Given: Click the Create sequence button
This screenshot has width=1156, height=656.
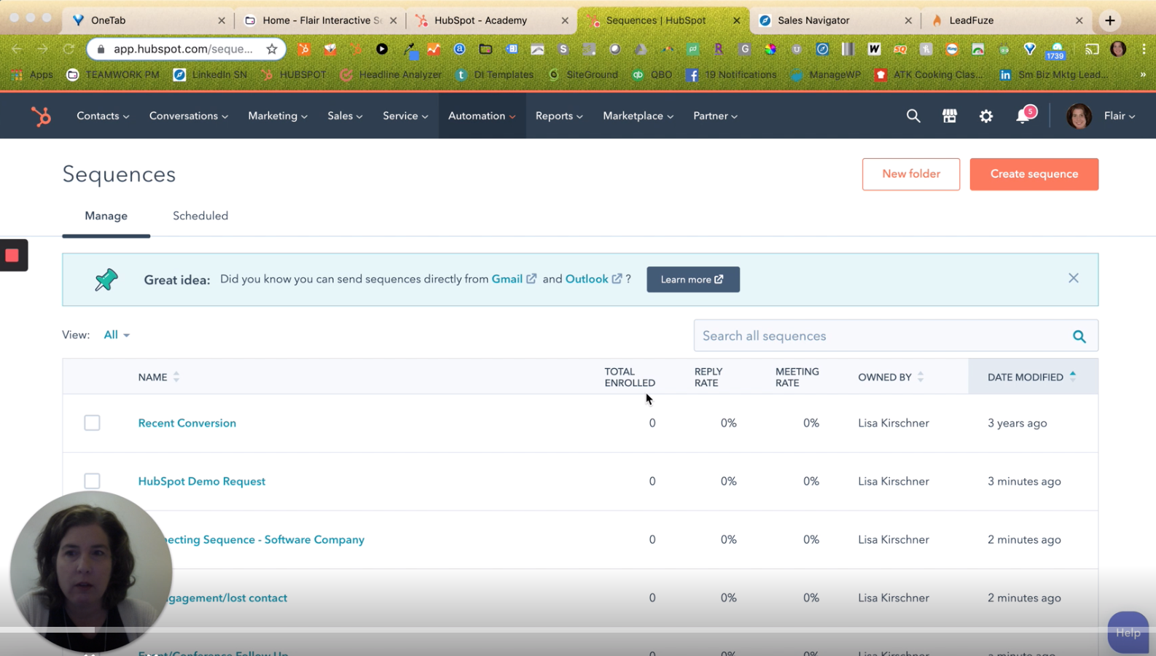Looking at the screenshot, I should [x=1034, y=174].
